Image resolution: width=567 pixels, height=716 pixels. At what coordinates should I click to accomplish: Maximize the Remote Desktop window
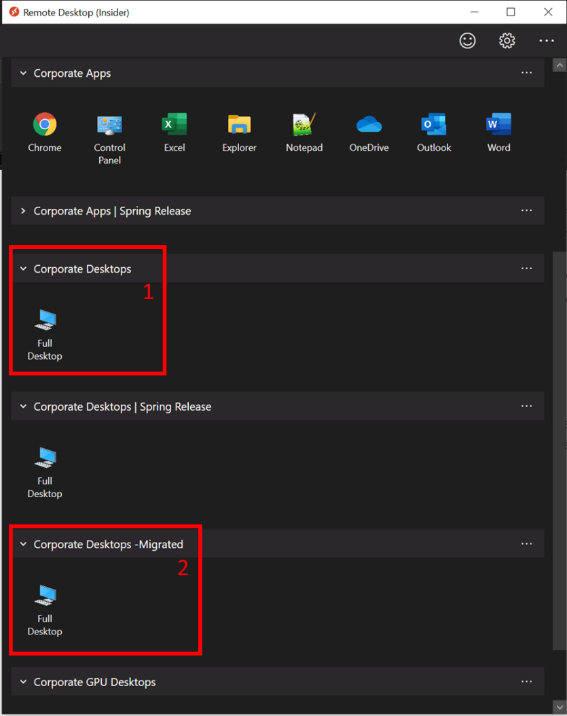511,12
